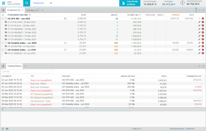The image size is (206, 131).
Task: Click Kauf price 5.977,85
Action: (x=189, y=19)
